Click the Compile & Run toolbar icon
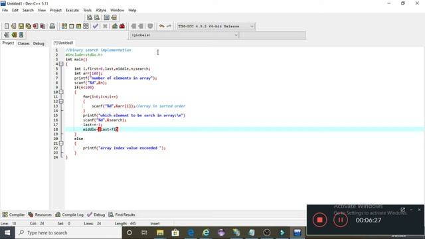425x239 pixels. tap(78, 27)
